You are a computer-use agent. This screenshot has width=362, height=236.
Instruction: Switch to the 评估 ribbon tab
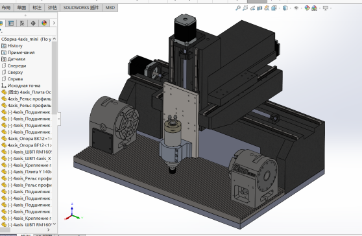tap(53, 8)
